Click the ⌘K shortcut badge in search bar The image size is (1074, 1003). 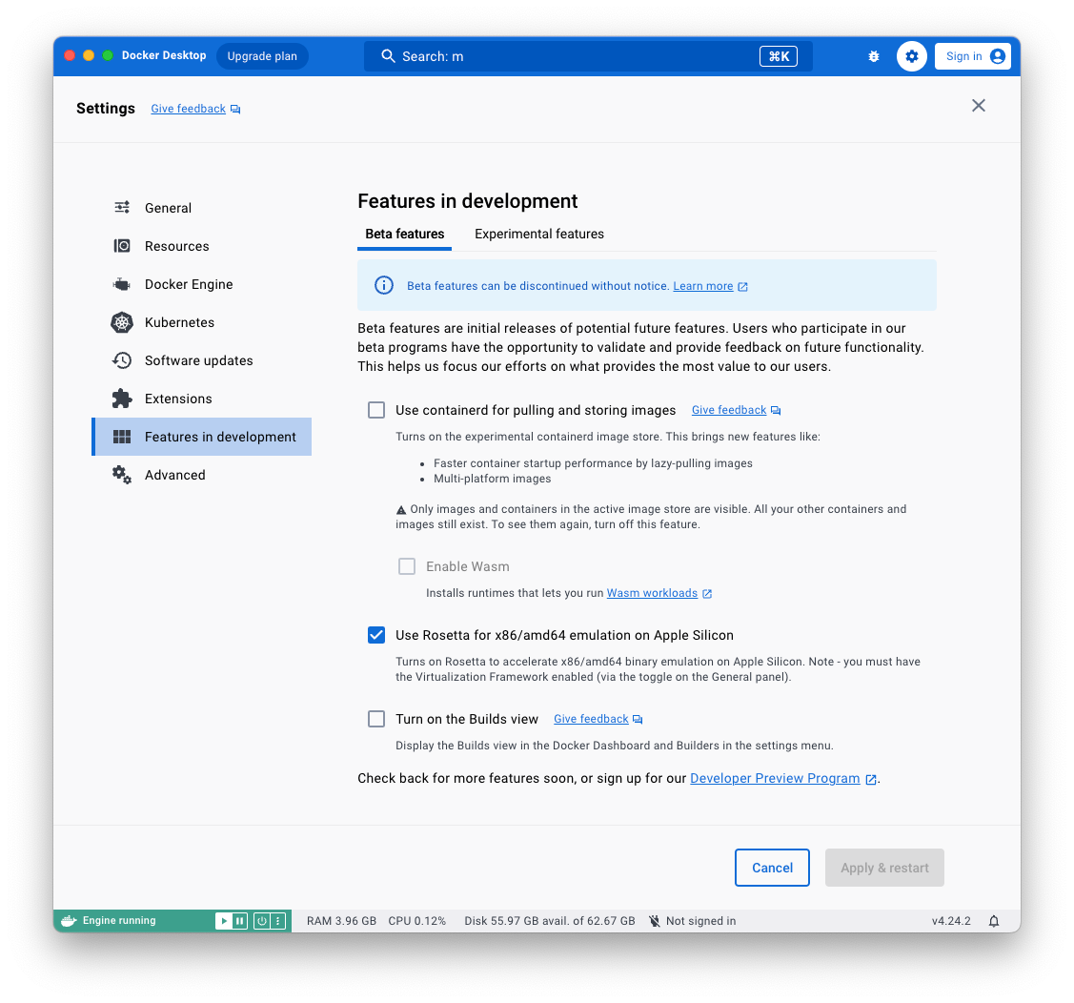tap(778, 56)
